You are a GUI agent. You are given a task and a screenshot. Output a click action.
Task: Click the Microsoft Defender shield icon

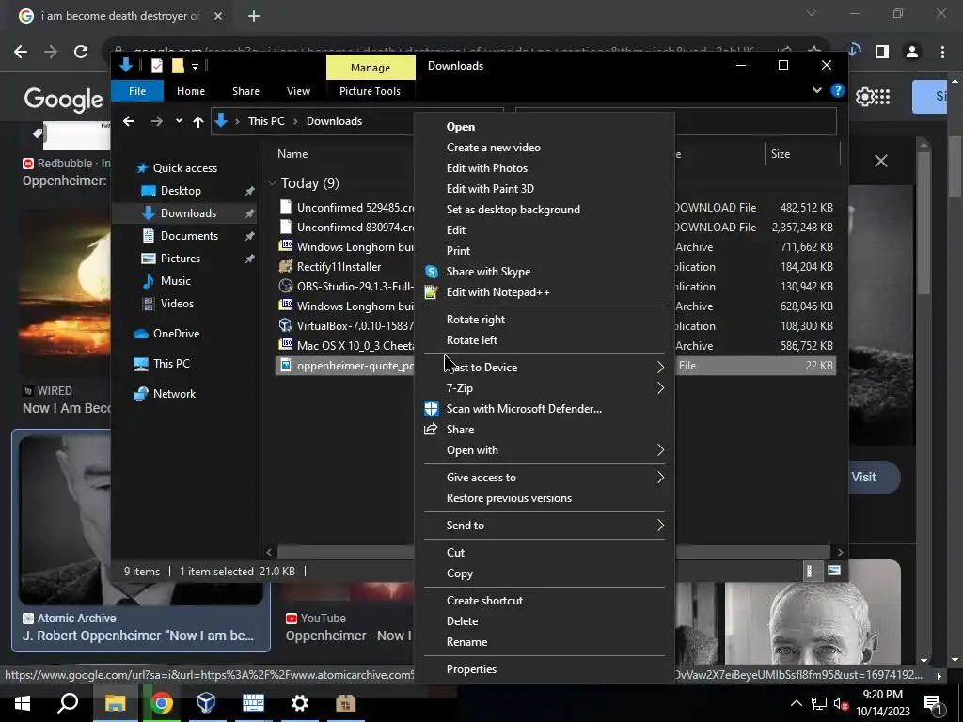point(431,409)
